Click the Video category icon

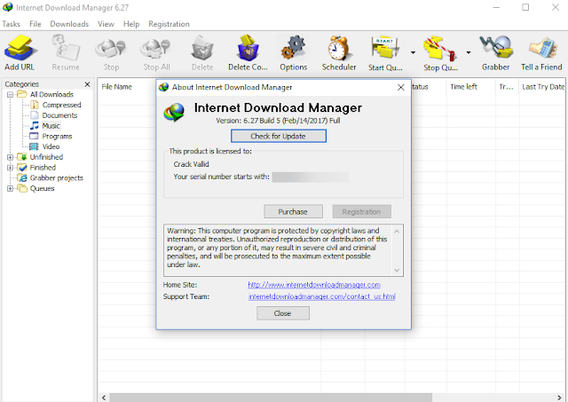[34, 146]
